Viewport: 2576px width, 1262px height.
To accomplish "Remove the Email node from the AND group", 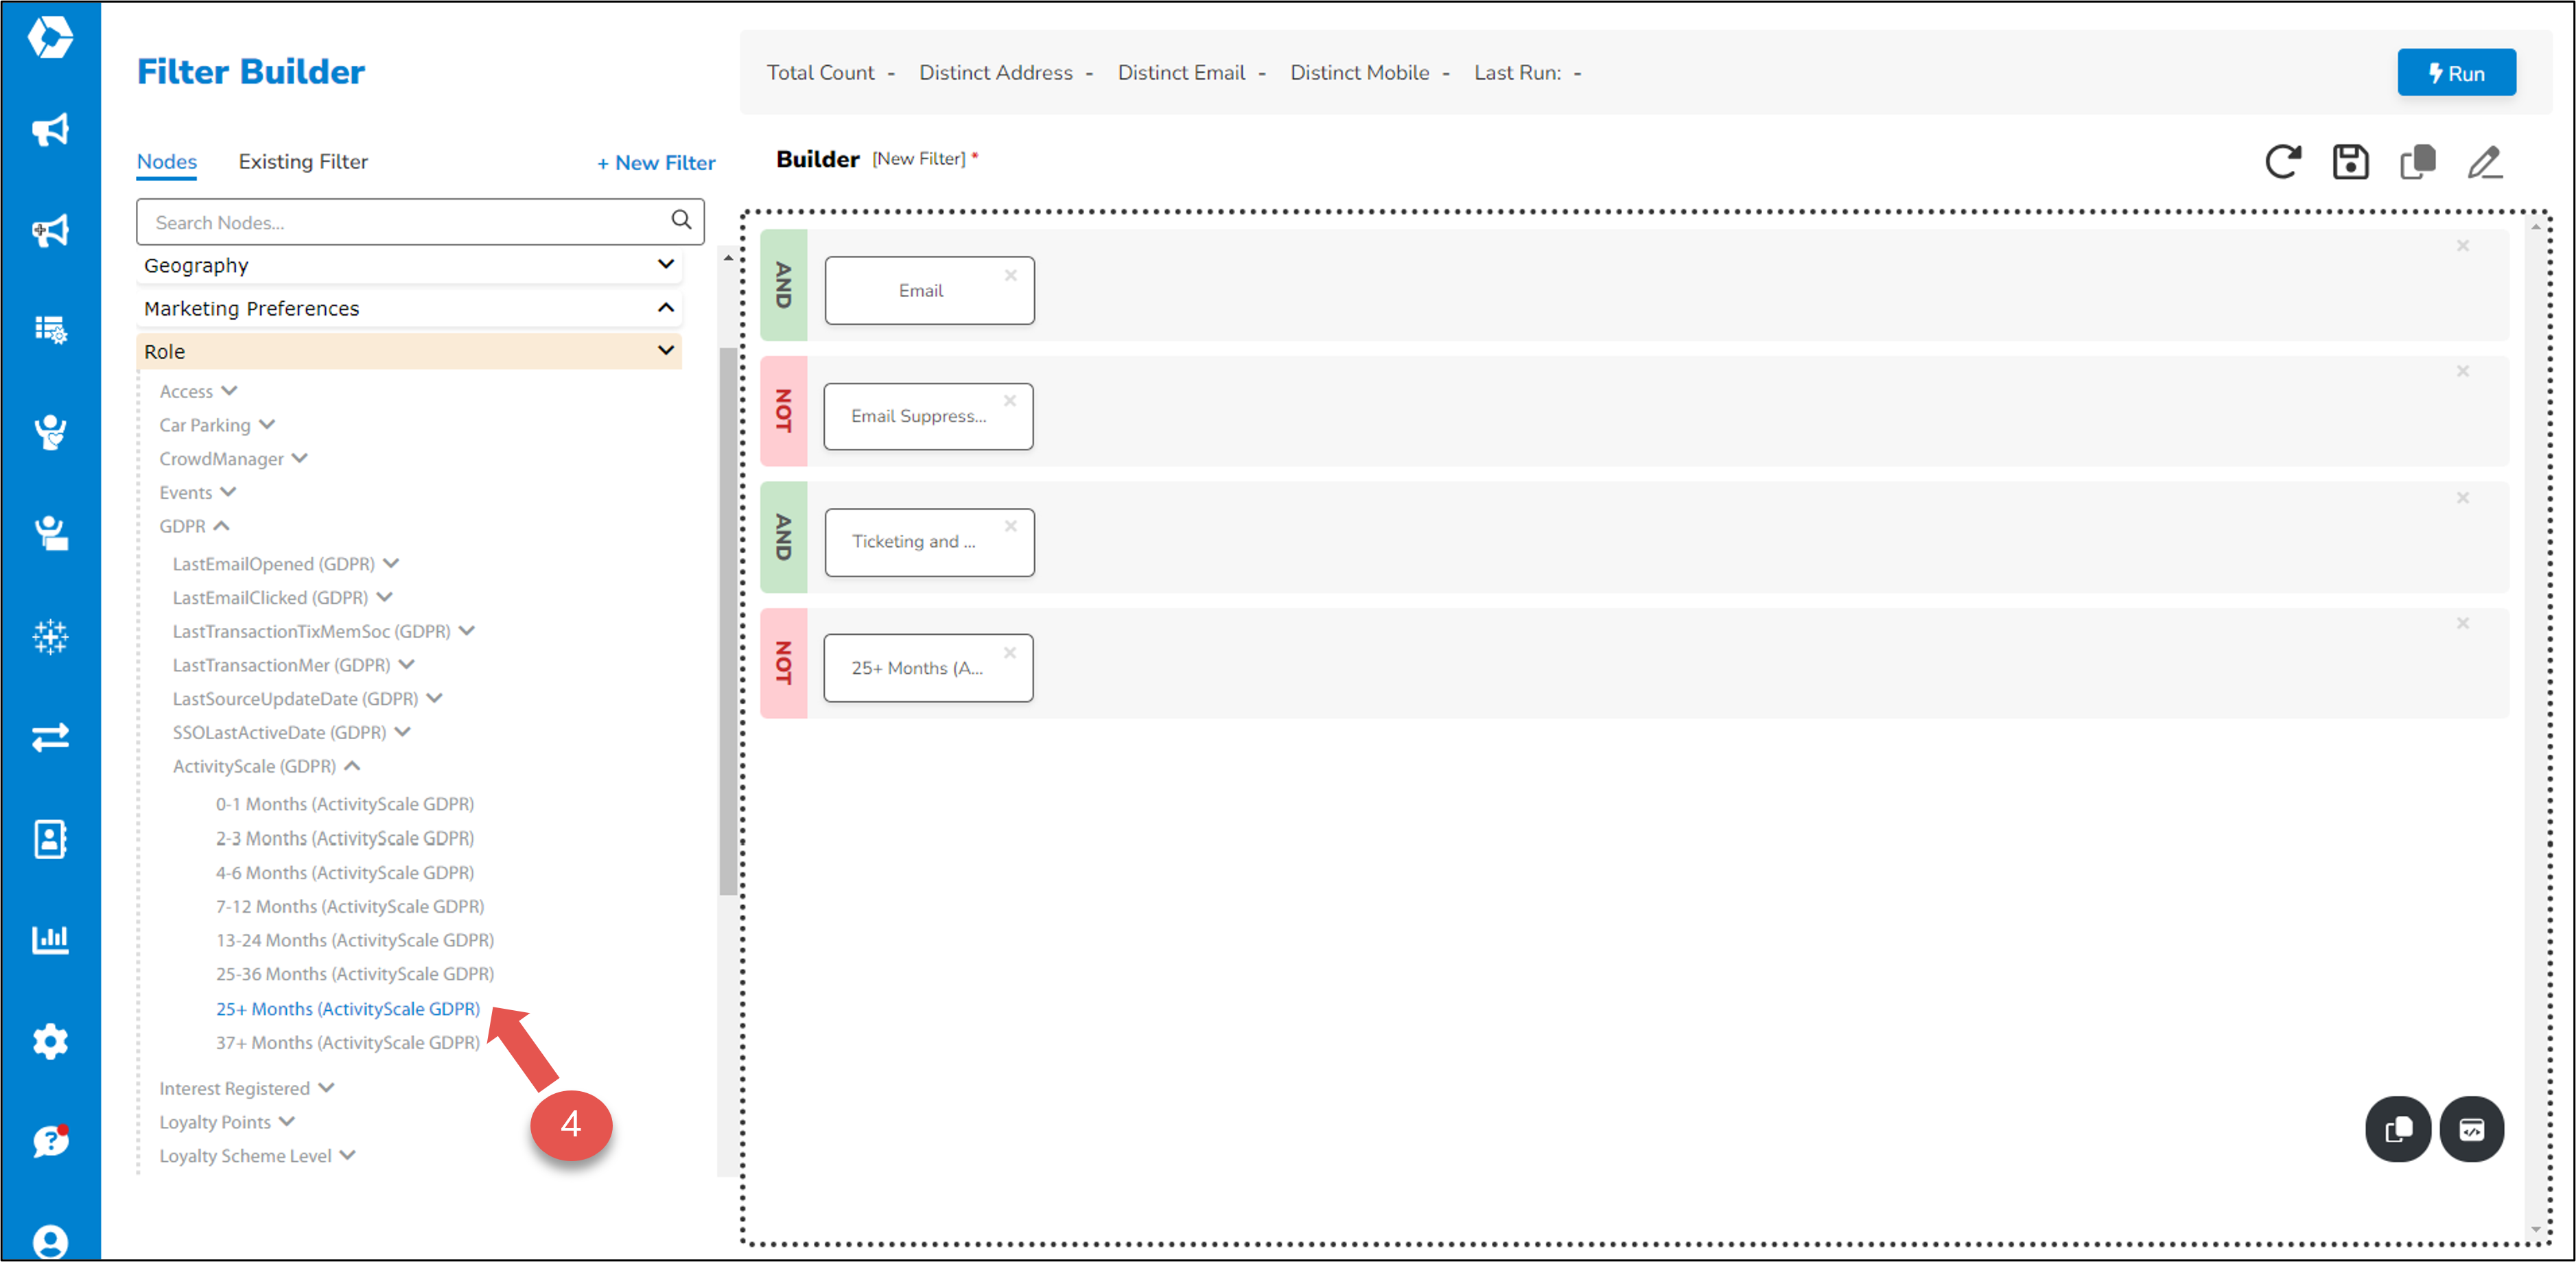I will [1011, 275].
